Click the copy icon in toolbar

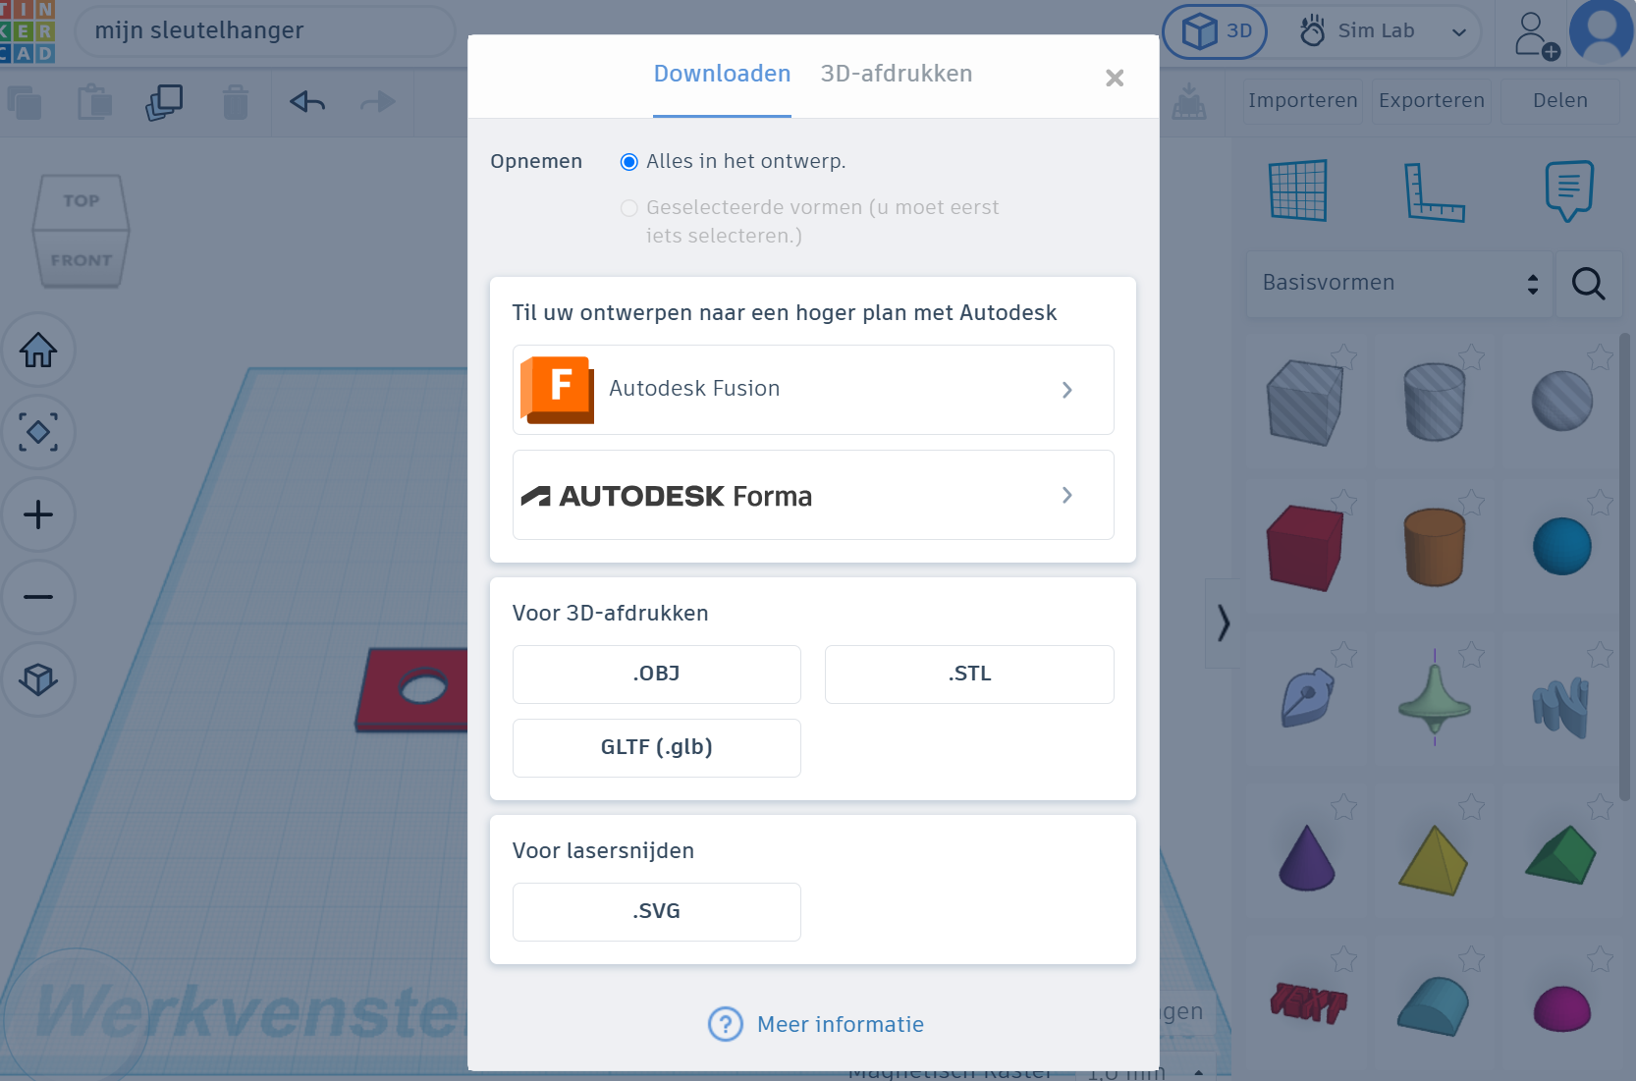tap(25, 102)
